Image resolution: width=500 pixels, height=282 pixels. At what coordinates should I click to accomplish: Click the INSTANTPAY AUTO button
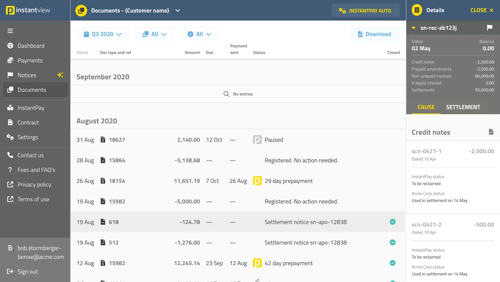(365, 10)
